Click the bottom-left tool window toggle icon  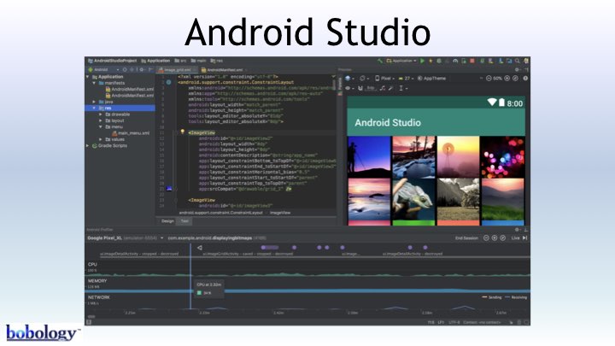(89, 322)
